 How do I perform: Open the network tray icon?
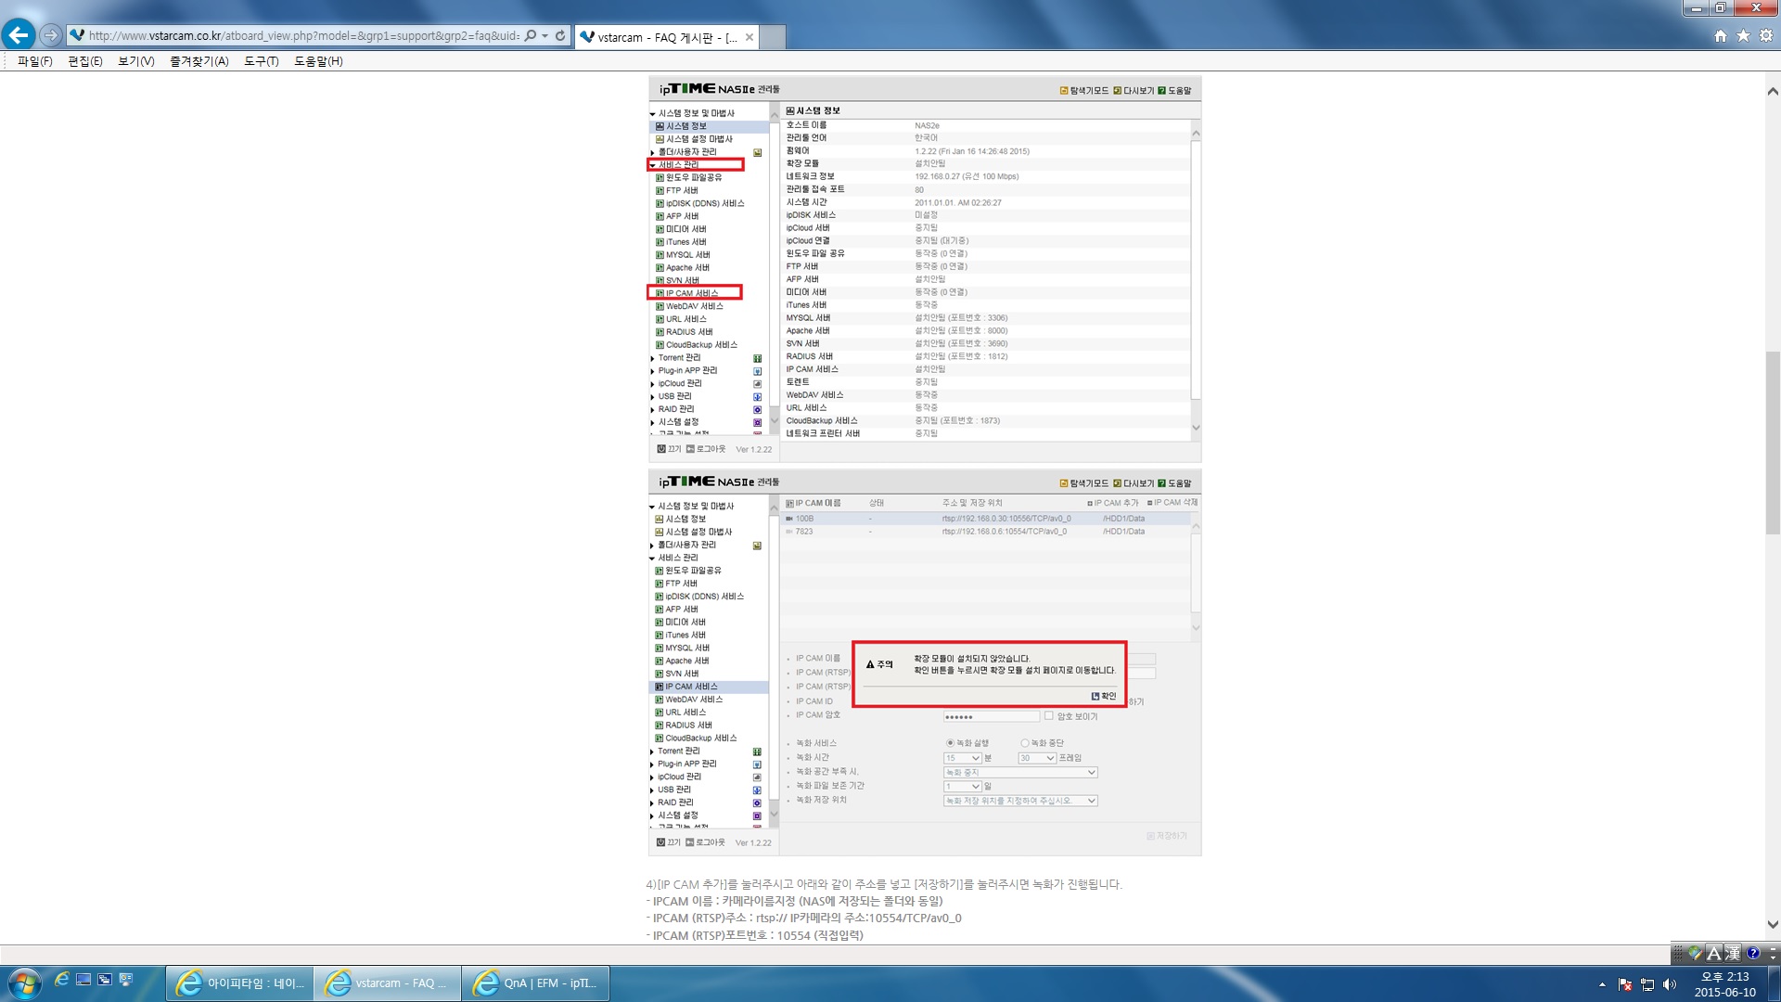tap(1647, 984)
